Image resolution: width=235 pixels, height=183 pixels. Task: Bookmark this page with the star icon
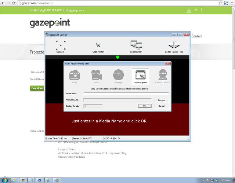point(220,3)
